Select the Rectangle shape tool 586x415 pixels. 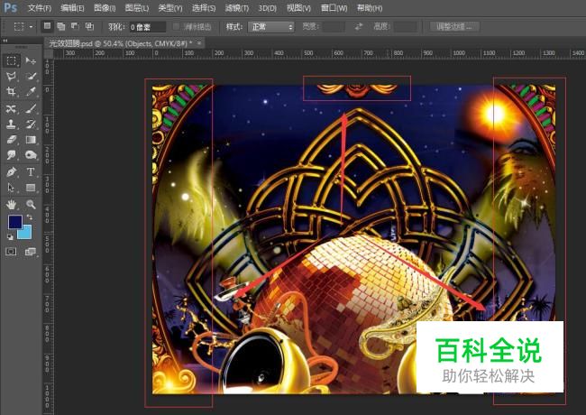(31, 188)
